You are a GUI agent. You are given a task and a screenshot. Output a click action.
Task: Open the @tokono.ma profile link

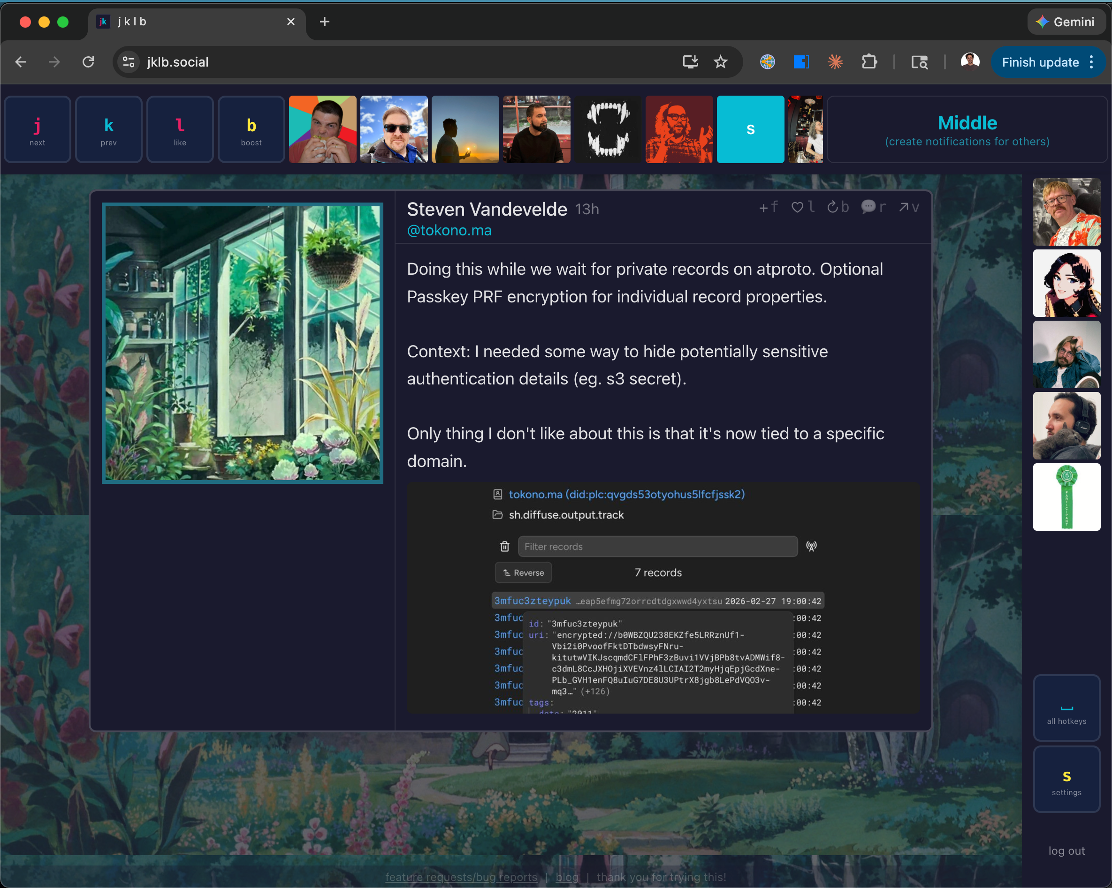click(x=449, y=230)
